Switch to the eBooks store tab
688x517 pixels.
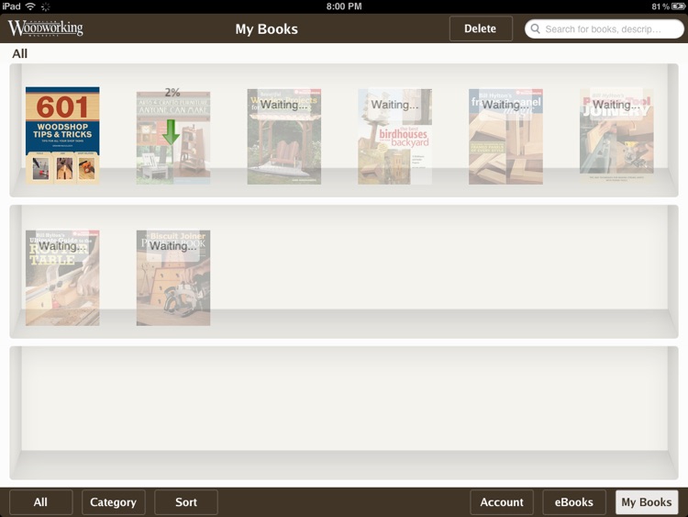click(x=574, y=502)
